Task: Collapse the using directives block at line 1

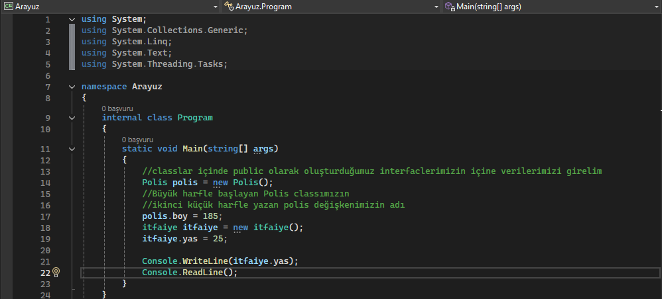Action: 72,19
